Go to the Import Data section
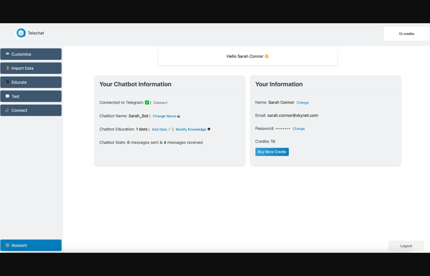The height and width of the screenshot is (276, 430). point(31,68)
